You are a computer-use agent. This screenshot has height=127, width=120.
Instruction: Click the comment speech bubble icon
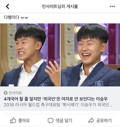click(x=50, y=120)
